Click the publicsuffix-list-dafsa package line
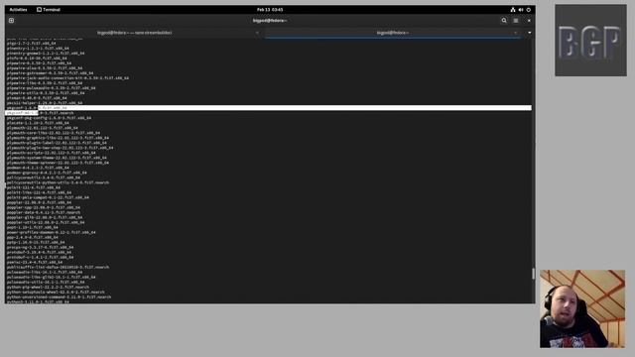The height and width of the screenshot is (357, 635). pyautogui.click(x=58, y=267)
